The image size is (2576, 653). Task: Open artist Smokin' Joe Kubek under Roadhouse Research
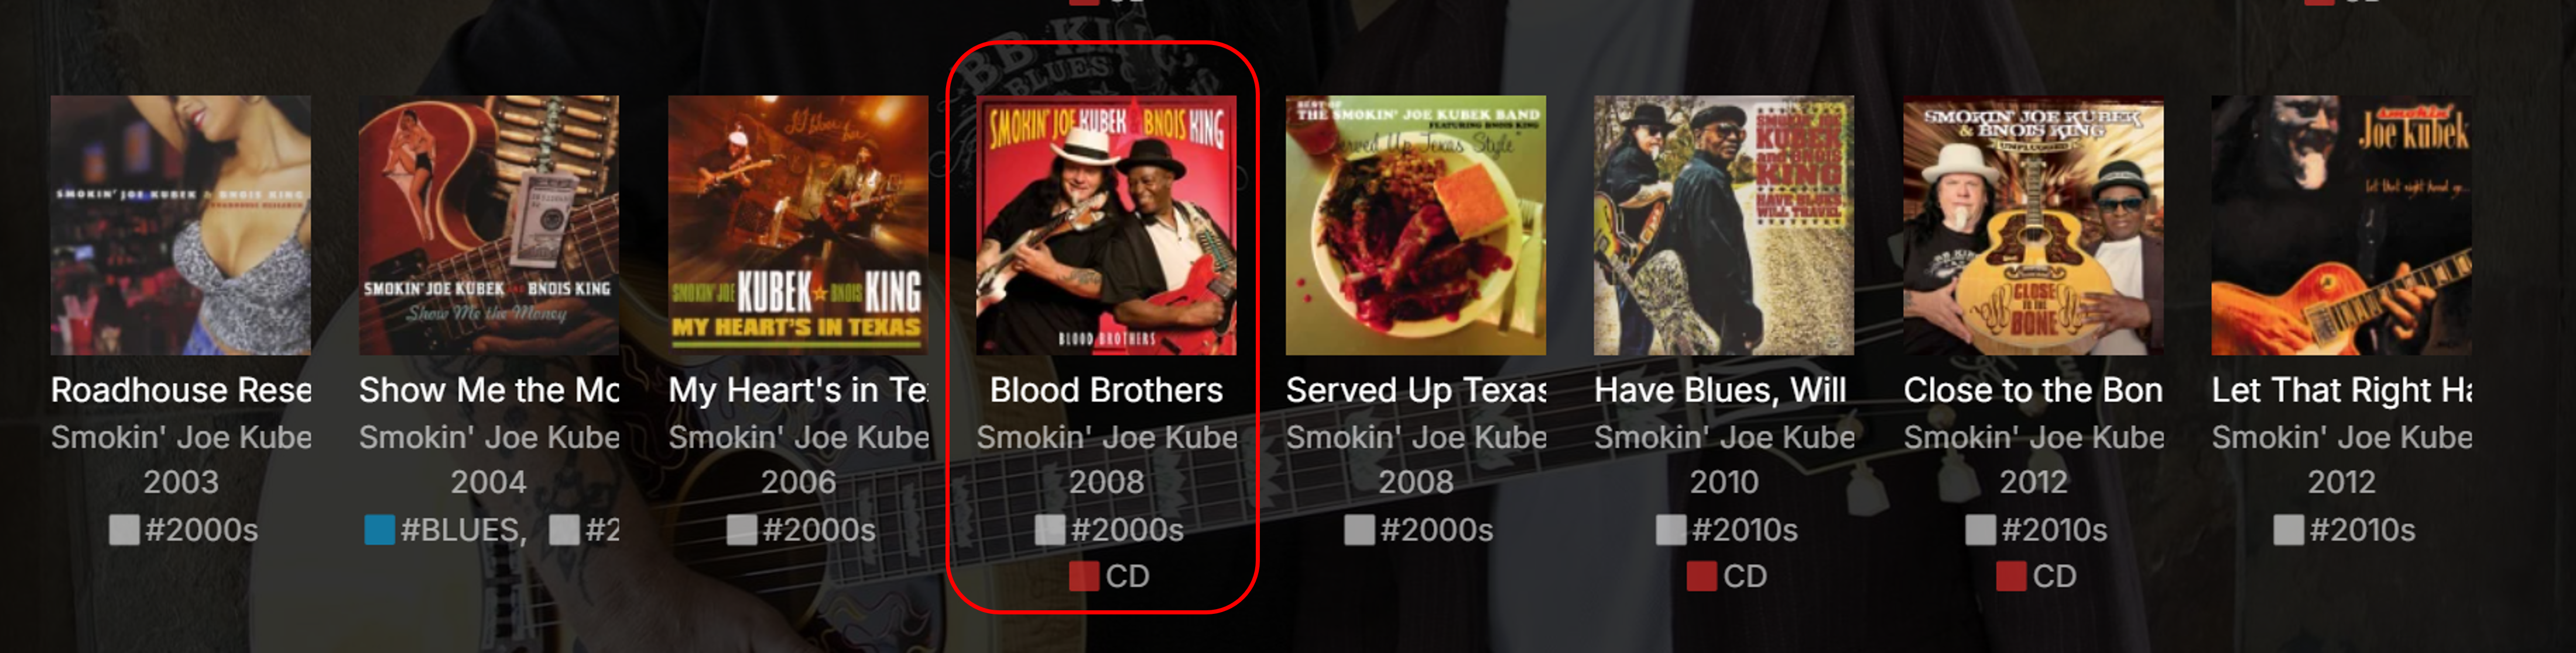pyautogui.click(x=181, y=437)
